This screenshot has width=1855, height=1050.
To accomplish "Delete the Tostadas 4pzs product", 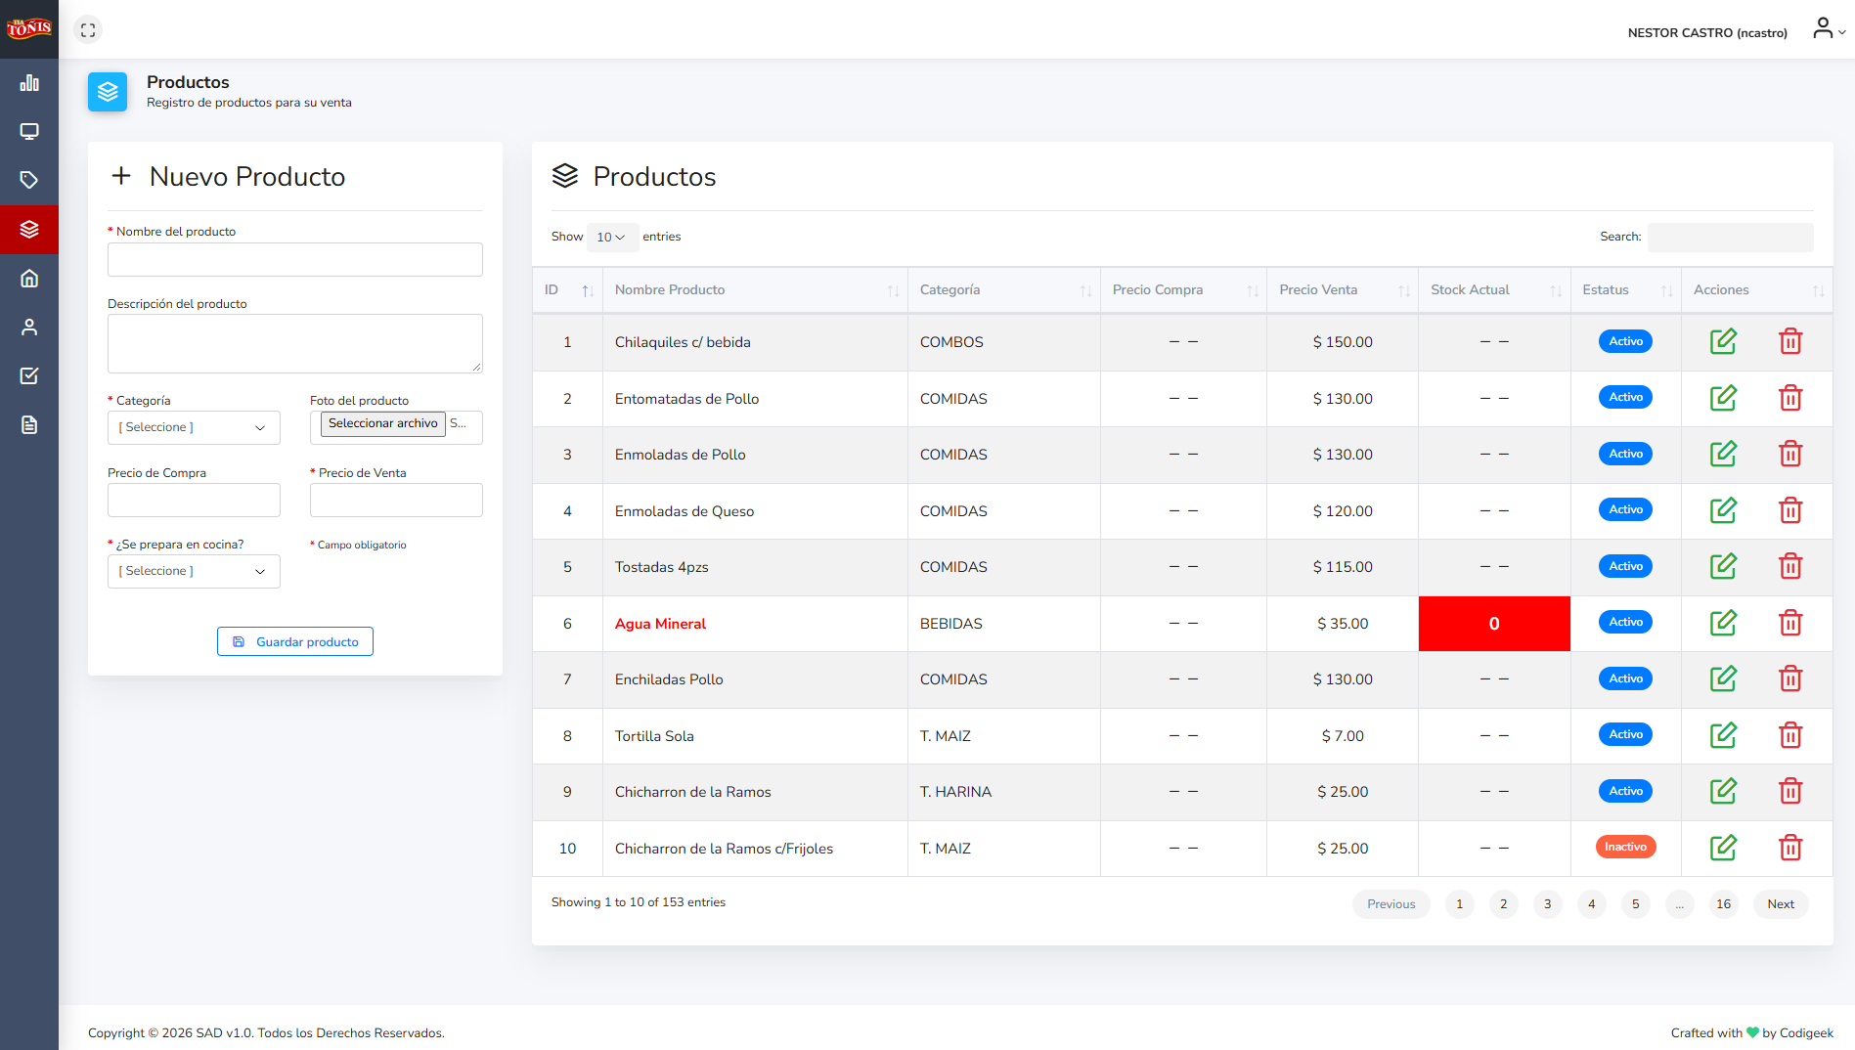I will coord(1790,566).
